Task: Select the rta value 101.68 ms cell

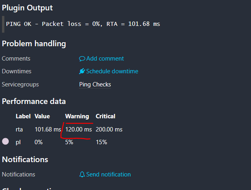Action: pyautogui.click(x=48, y=129)
